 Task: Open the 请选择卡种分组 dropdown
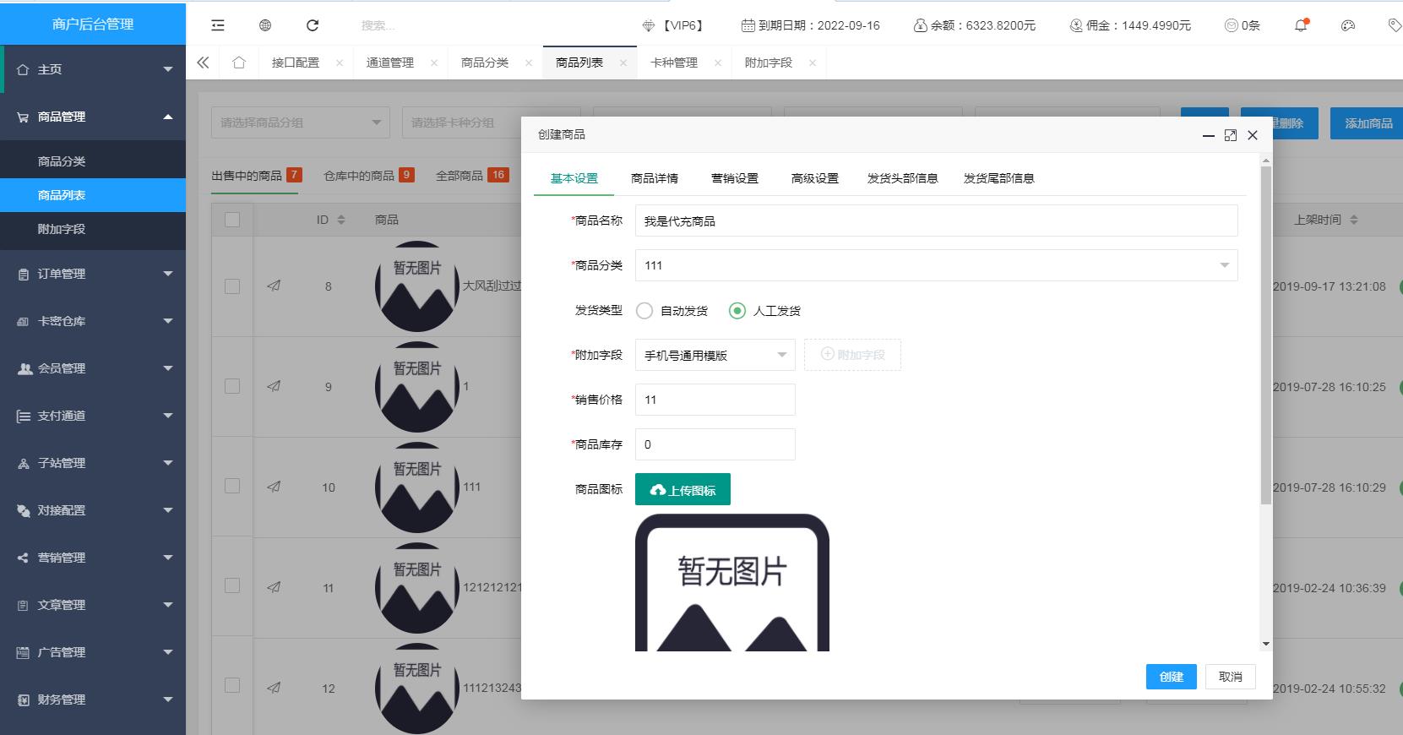[x=492, y=122]
